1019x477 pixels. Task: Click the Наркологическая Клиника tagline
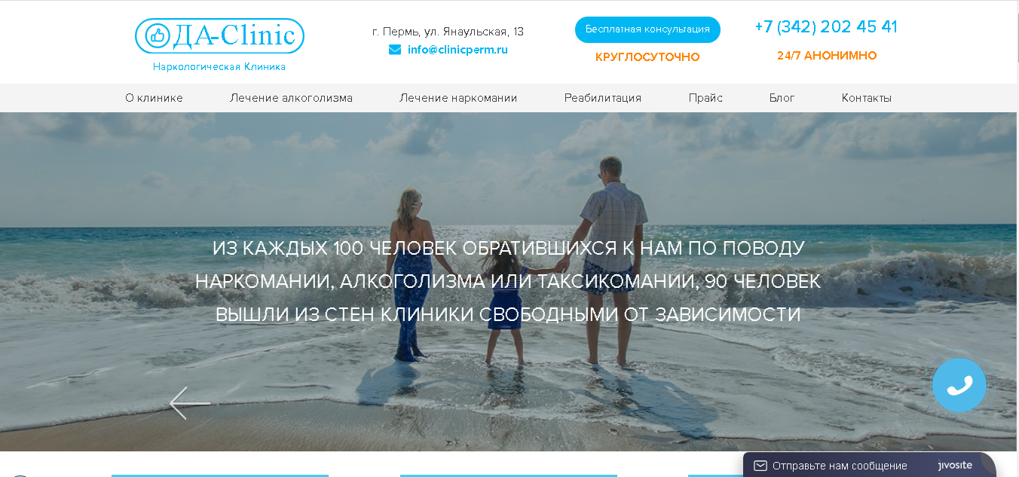pyautogui.click(x=219, y=66)
